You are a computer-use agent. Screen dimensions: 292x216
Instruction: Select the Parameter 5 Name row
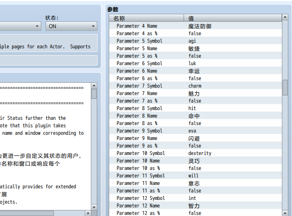point(195,48)
